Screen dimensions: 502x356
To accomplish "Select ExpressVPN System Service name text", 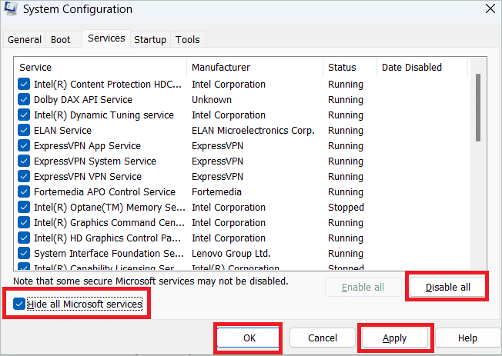I will [x=95, y=161].
